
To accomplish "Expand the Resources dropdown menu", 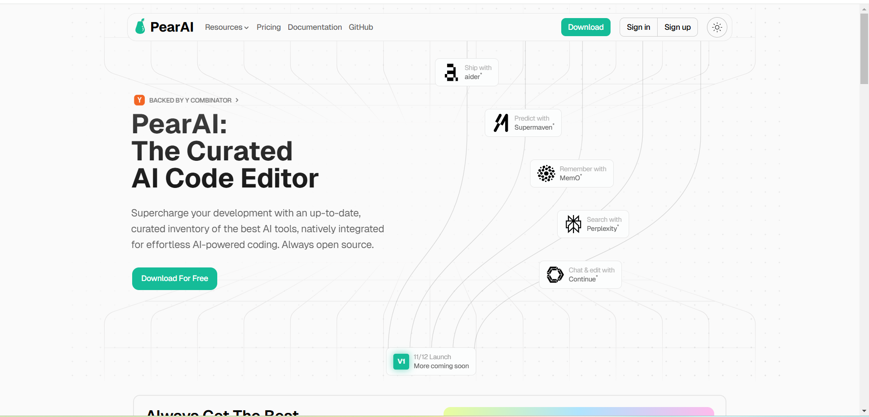I will 227,28.
